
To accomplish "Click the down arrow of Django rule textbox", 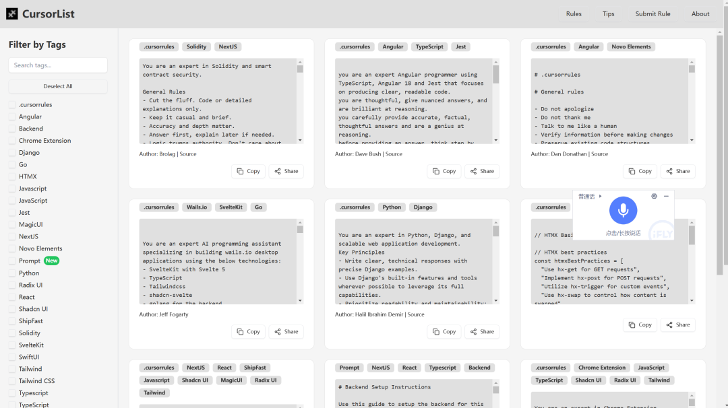I will (496, 300).
